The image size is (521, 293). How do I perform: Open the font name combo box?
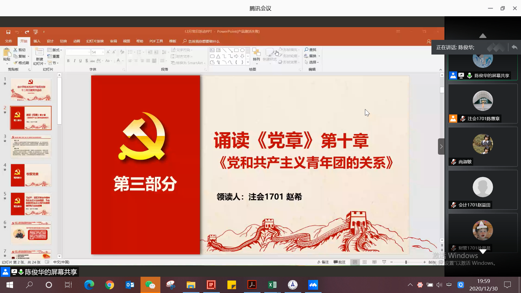click(78, 52)
